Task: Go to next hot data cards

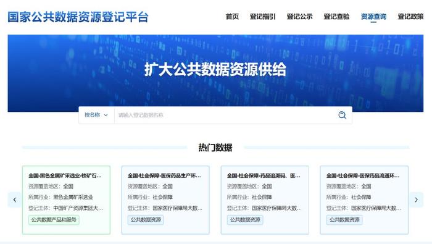Action: click(417, 200)
